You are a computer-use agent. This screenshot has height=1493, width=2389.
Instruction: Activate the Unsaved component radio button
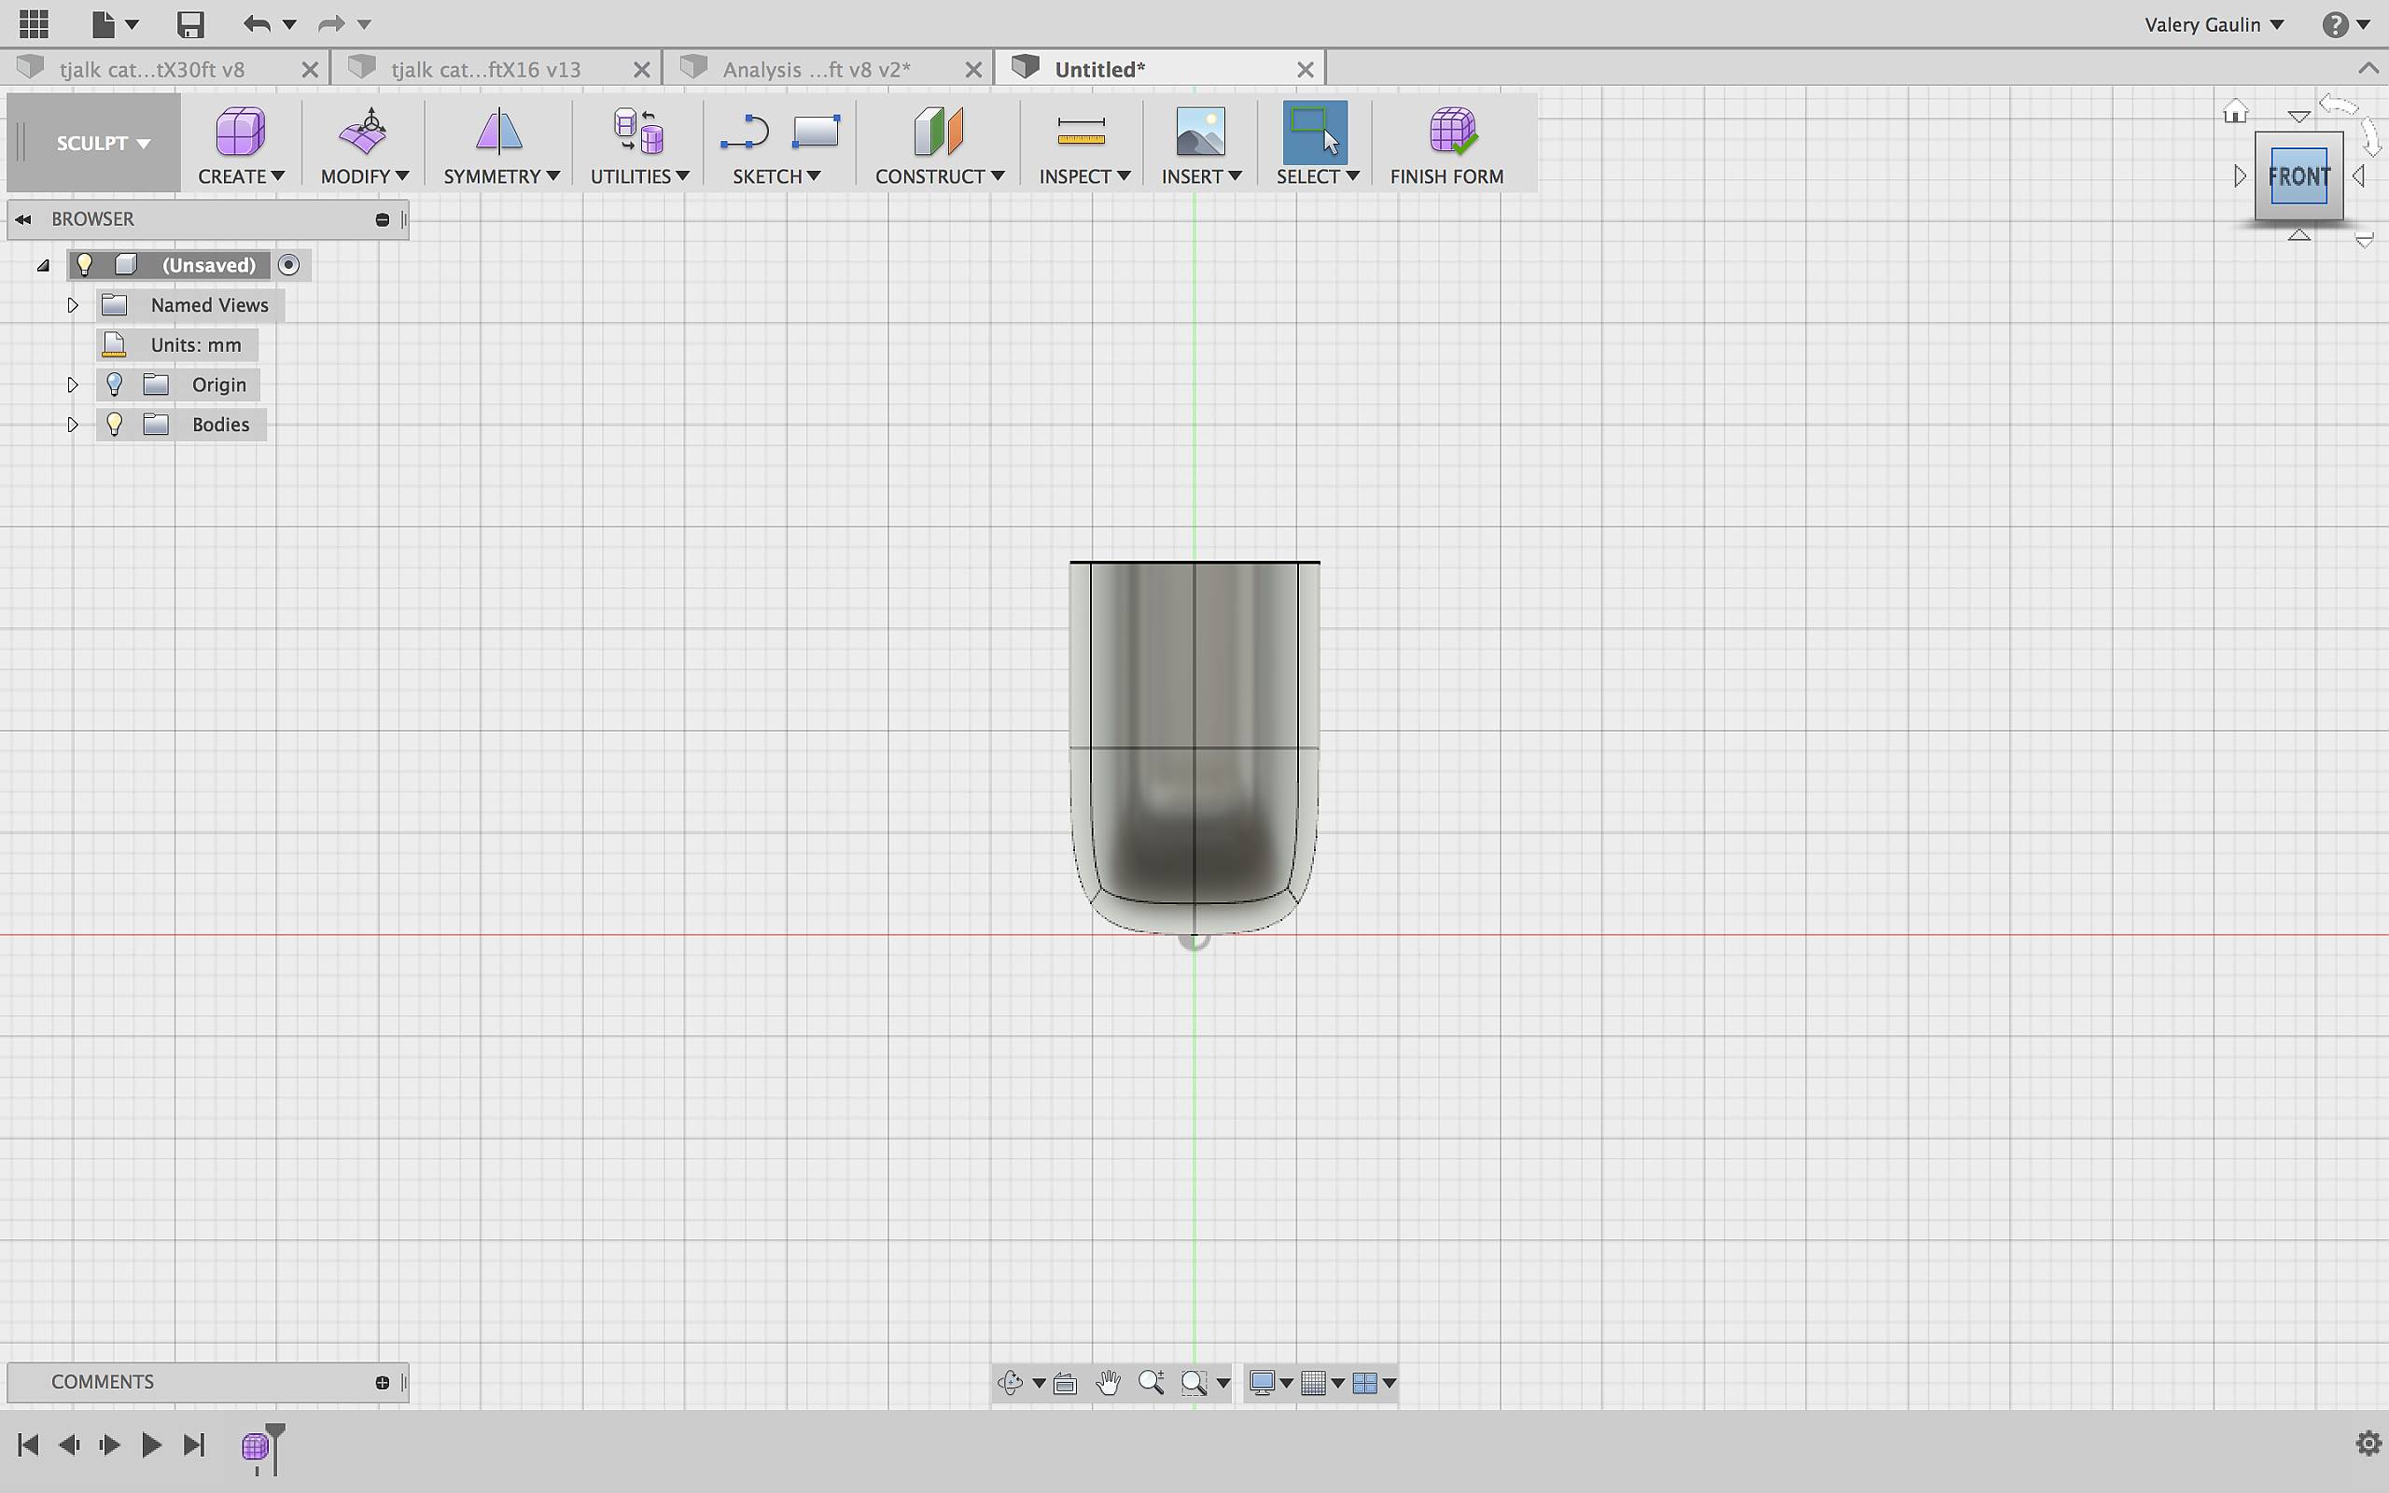pos(288,265)
